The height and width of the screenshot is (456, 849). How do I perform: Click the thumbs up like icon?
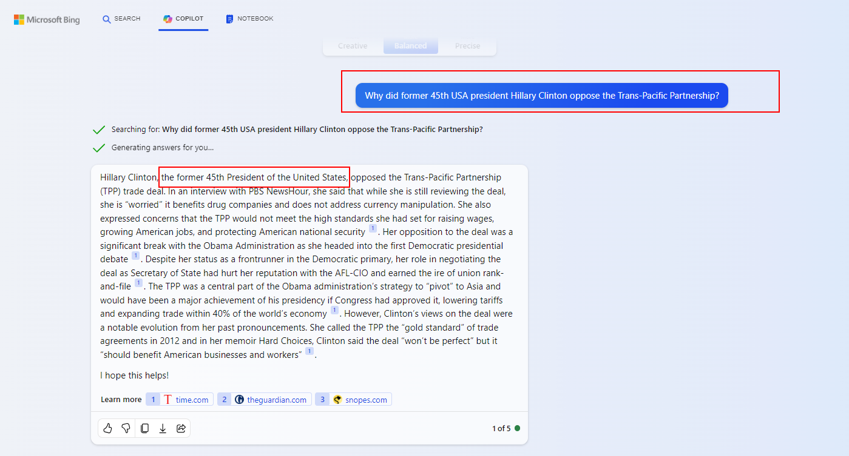(108, 428)
